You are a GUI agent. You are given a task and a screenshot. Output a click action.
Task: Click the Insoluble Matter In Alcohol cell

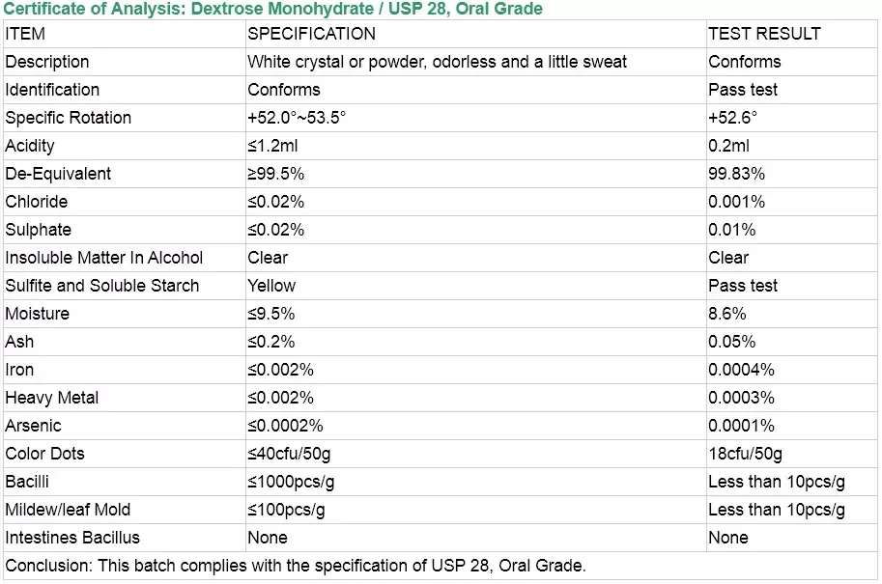104,258
